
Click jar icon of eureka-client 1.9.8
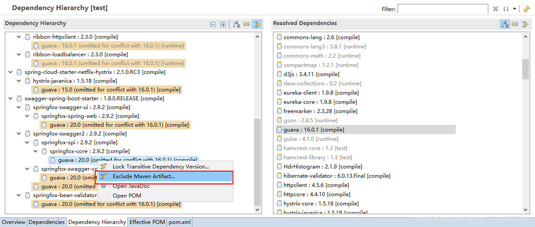279,93
